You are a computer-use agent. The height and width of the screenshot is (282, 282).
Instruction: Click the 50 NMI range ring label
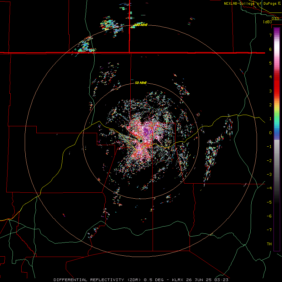[141, 83]
